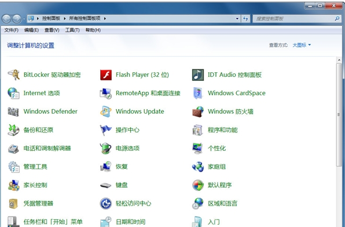Open the 文件(F) menu

11,30
